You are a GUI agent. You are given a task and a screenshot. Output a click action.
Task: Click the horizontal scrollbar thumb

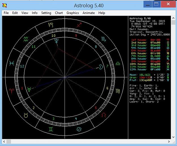[9, 141]
